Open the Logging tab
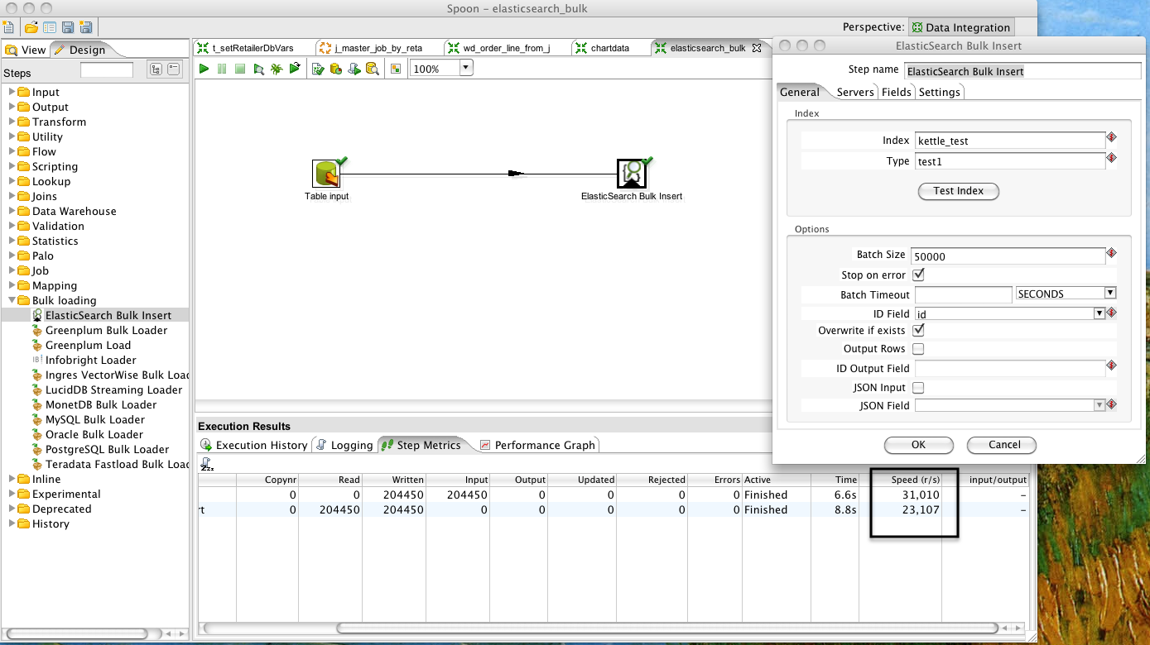This screenshot has width=1150, height=645. (344, 445)
